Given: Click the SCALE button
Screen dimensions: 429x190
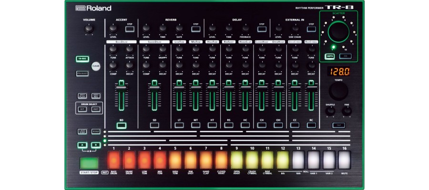Looking at the screenshot, I should click(96, 132).
